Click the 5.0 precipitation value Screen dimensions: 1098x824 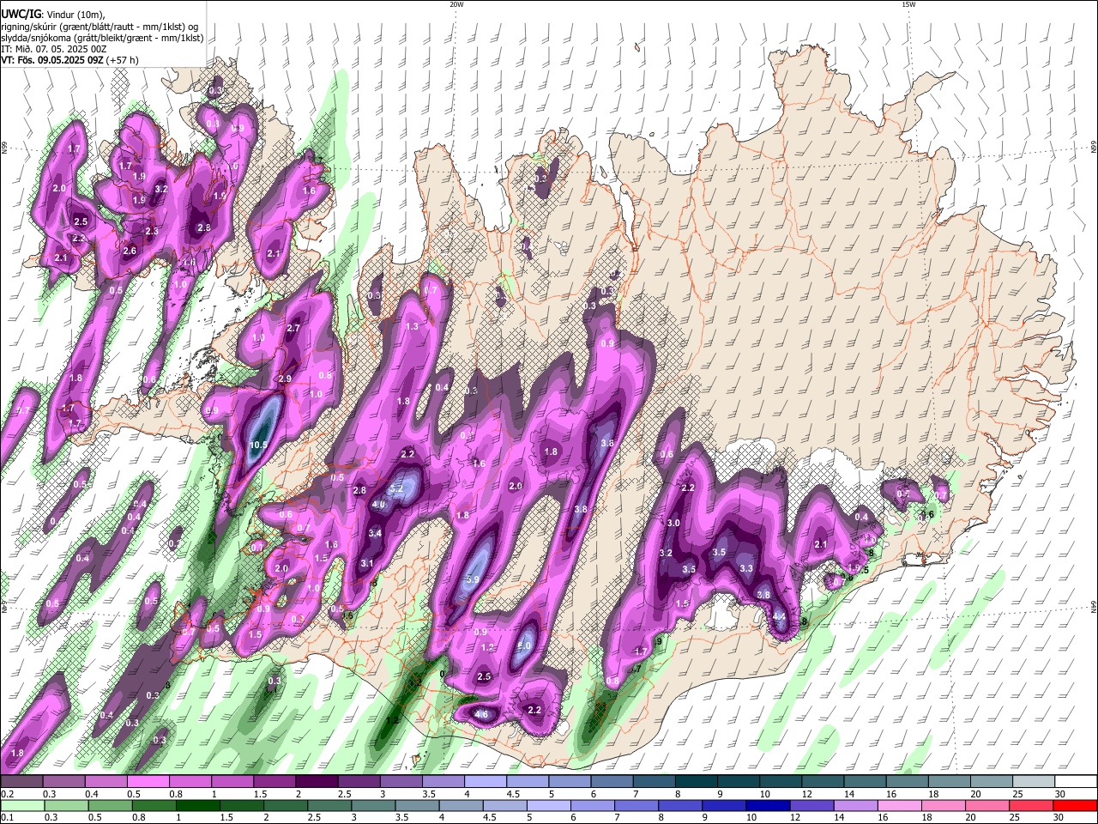tap(525, 645)
